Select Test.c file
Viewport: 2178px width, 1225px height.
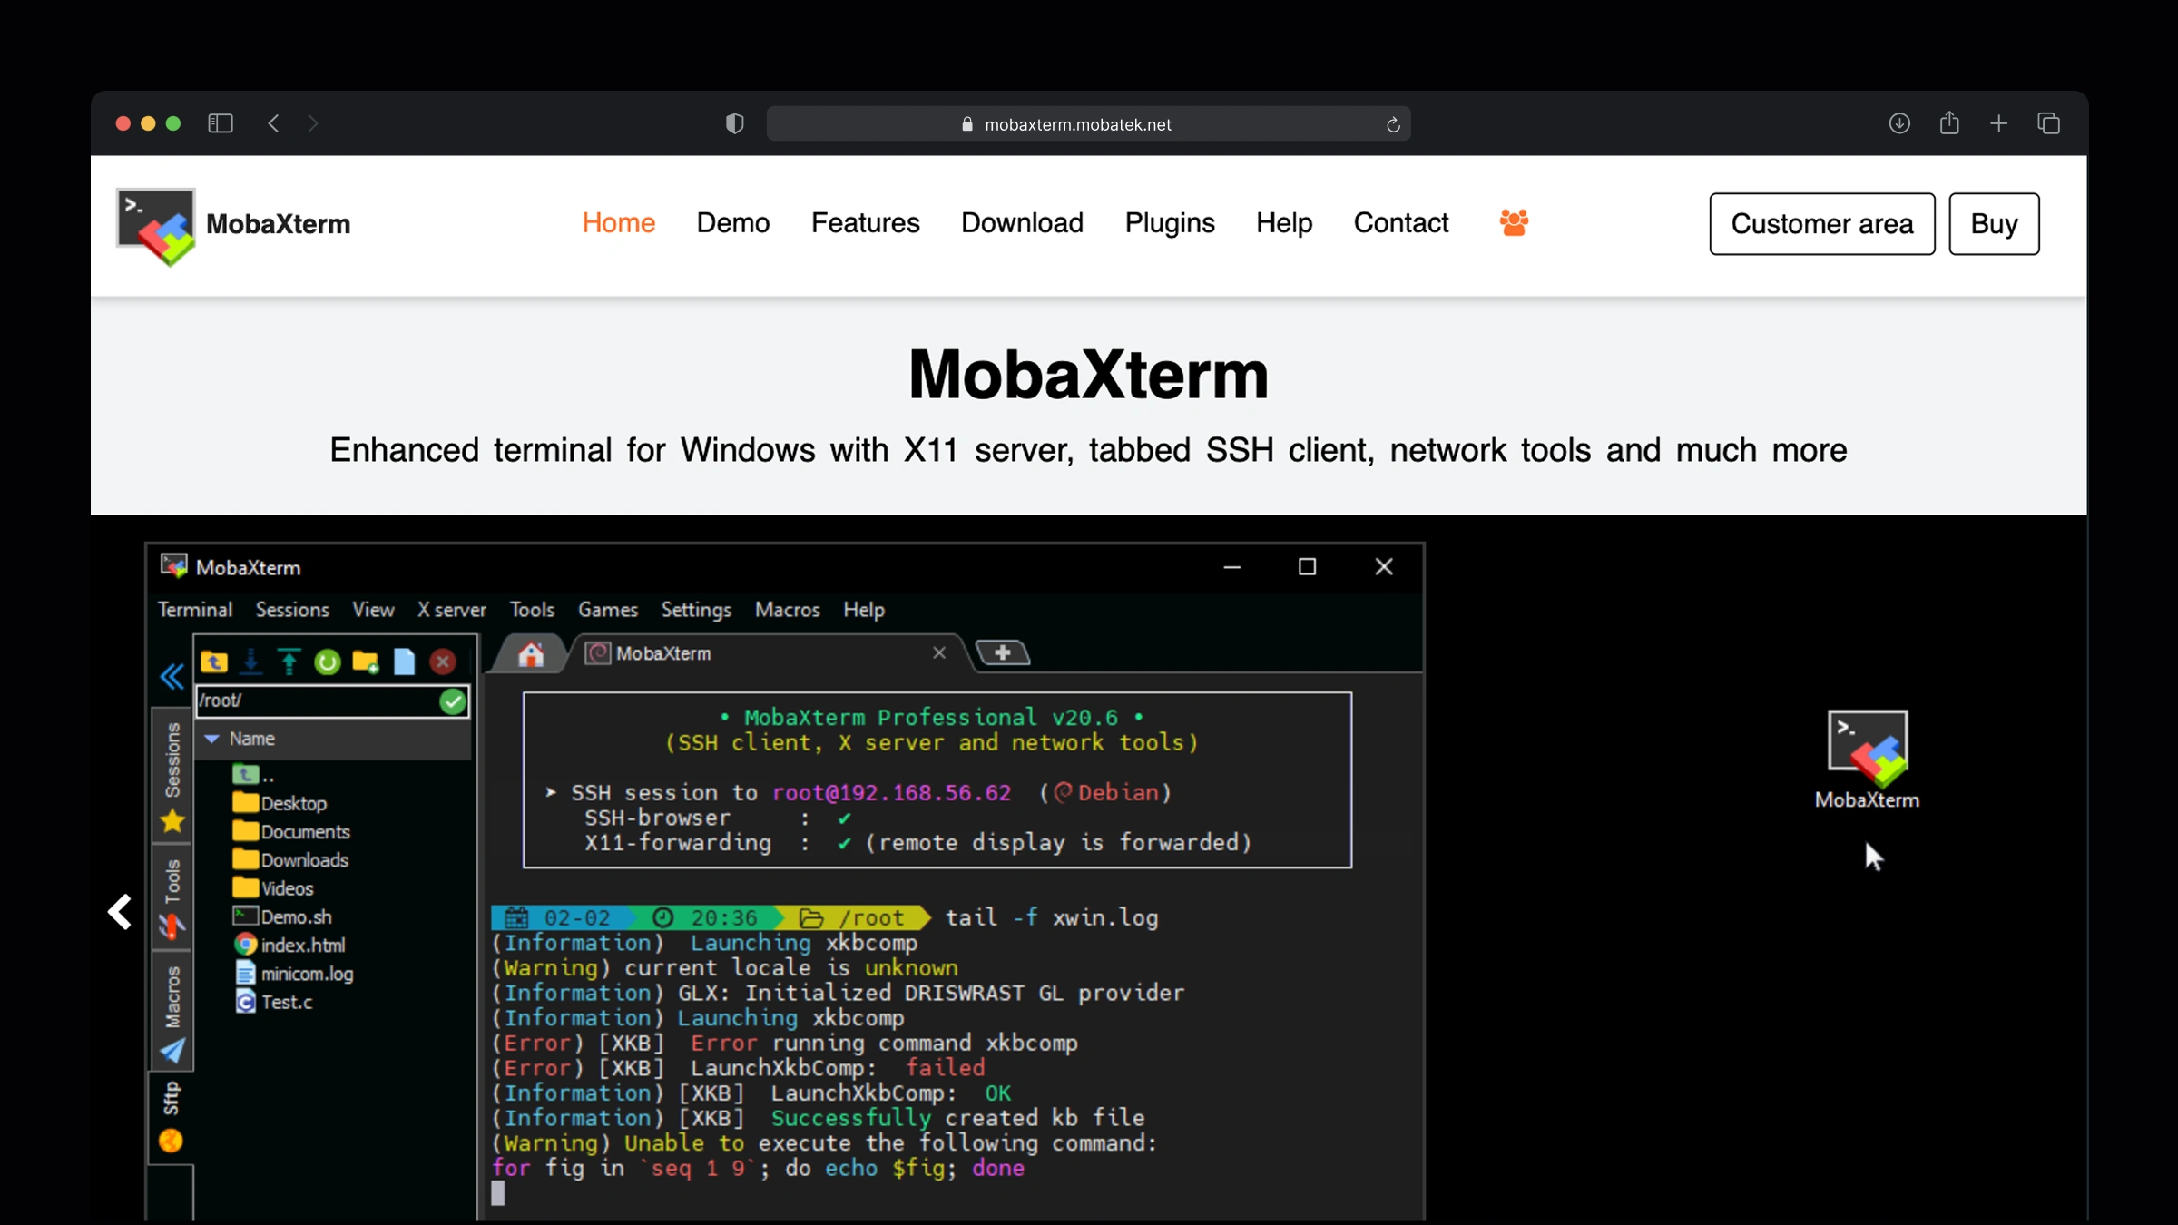(273, 1003)
